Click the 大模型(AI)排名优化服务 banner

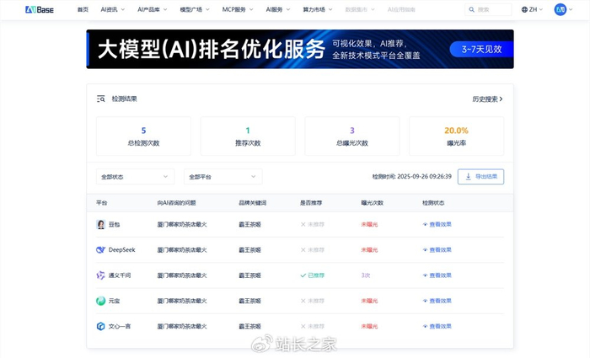[x=300, y=49]
